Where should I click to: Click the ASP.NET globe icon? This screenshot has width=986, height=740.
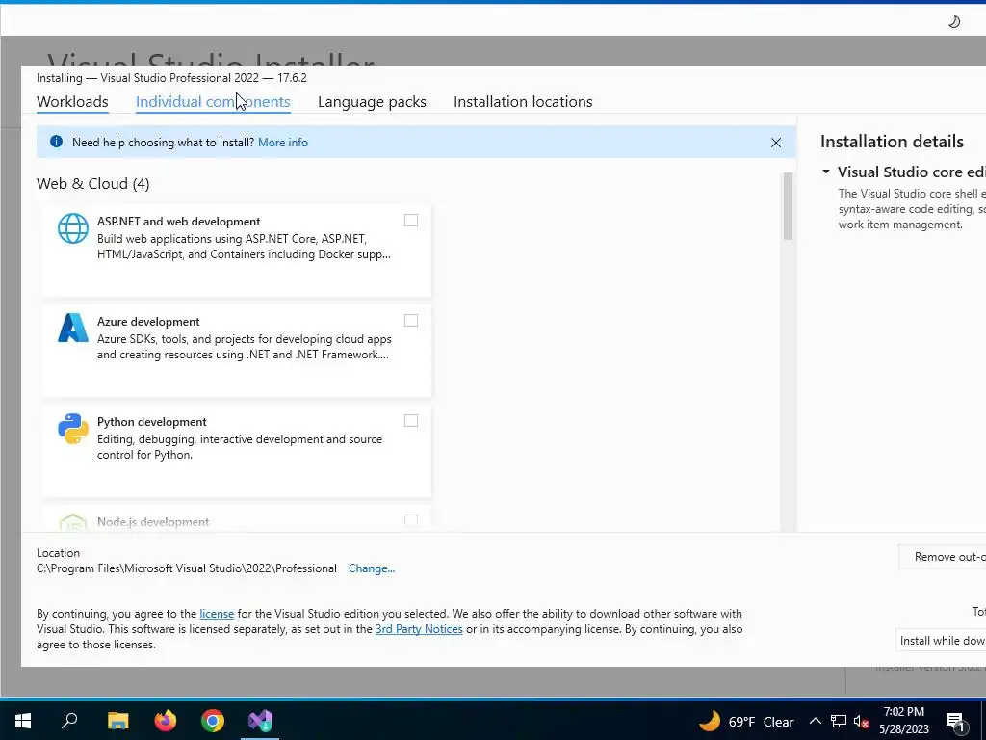coord(73,227)
